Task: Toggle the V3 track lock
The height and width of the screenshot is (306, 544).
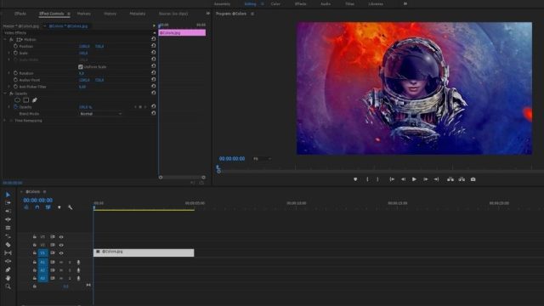Action: 35,237
